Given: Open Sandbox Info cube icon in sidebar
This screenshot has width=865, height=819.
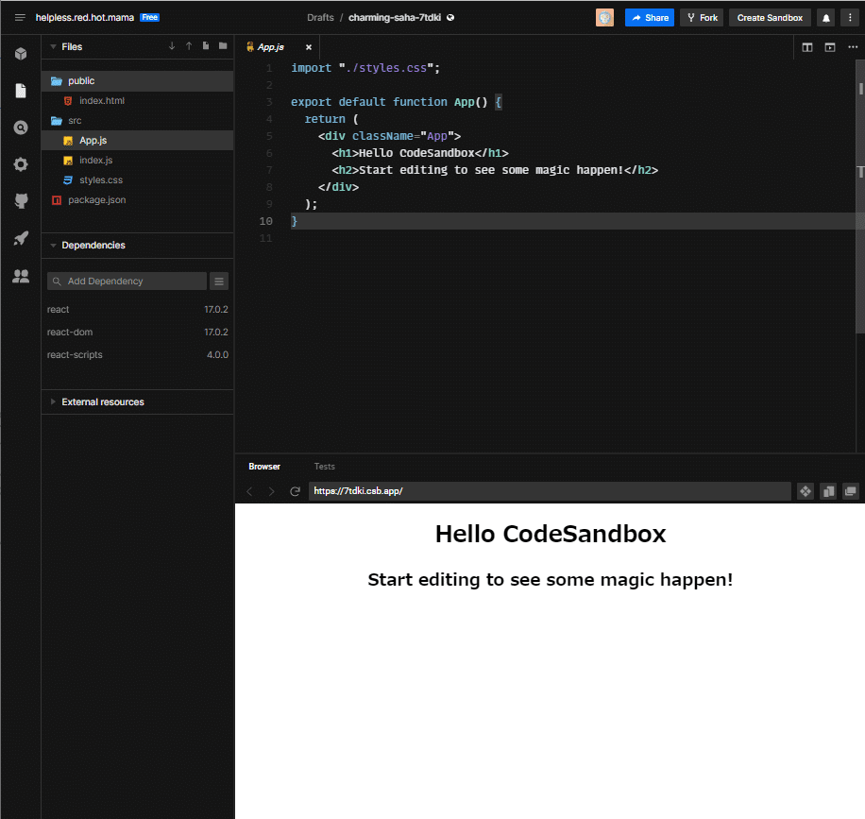Looking at the screenshot, I should 21,54.
